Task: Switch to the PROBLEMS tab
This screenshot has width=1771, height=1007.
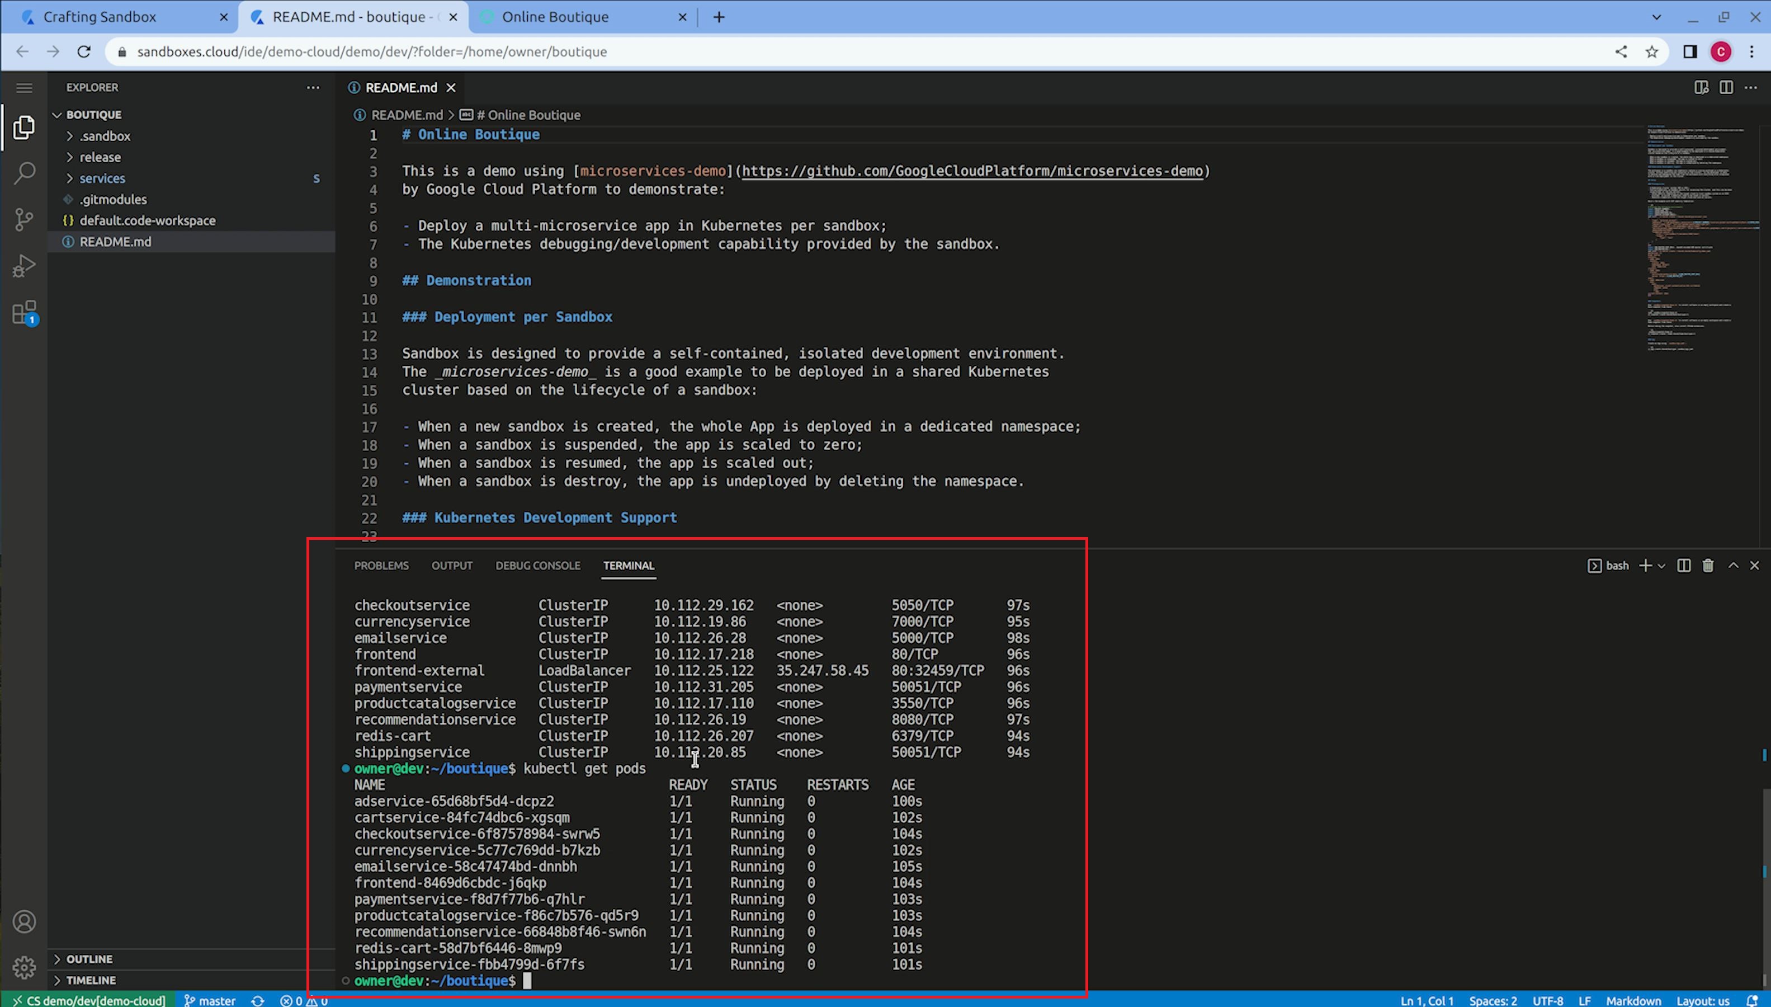Action: 381,565
